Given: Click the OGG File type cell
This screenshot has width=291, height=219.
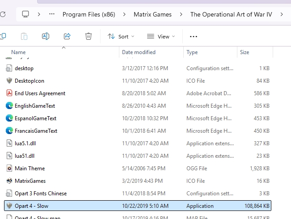Looking at the screenshot, I should point(197,168).
